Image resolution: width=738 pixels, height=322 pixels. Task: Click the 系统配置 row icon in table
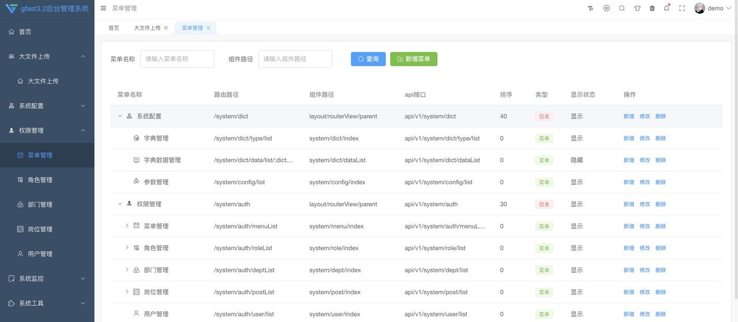tap(130, 116)
